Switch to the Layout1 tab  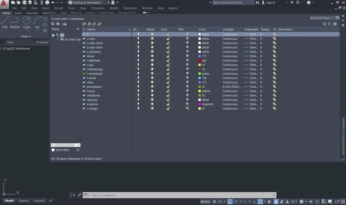point(24,201)
